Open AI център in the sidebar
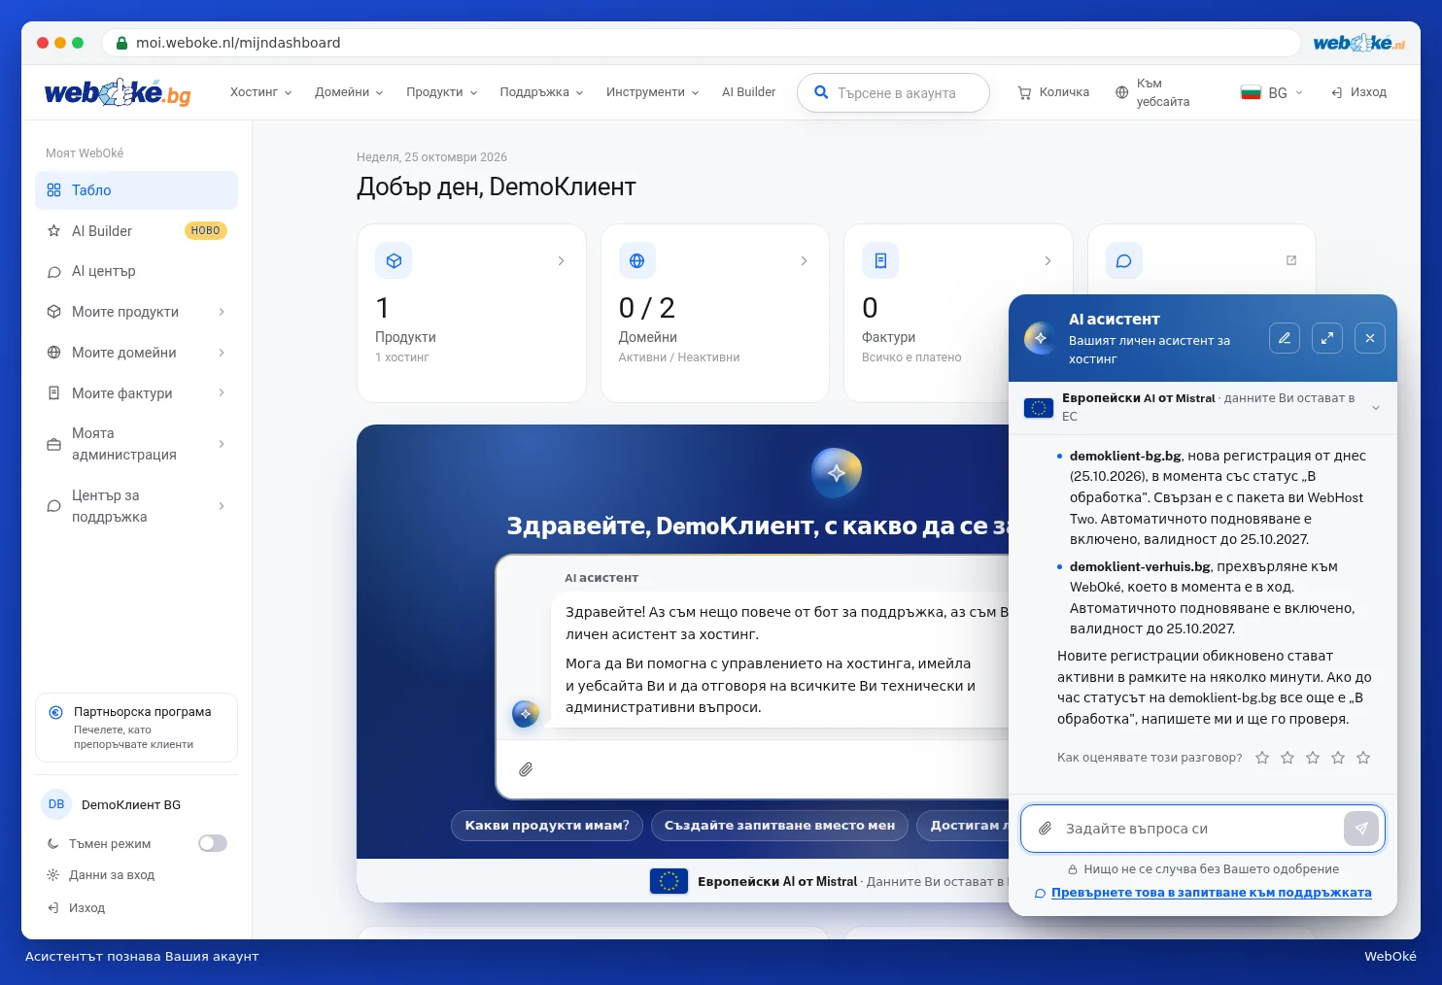Screen dimensions: 1442x985 point(136,271)
